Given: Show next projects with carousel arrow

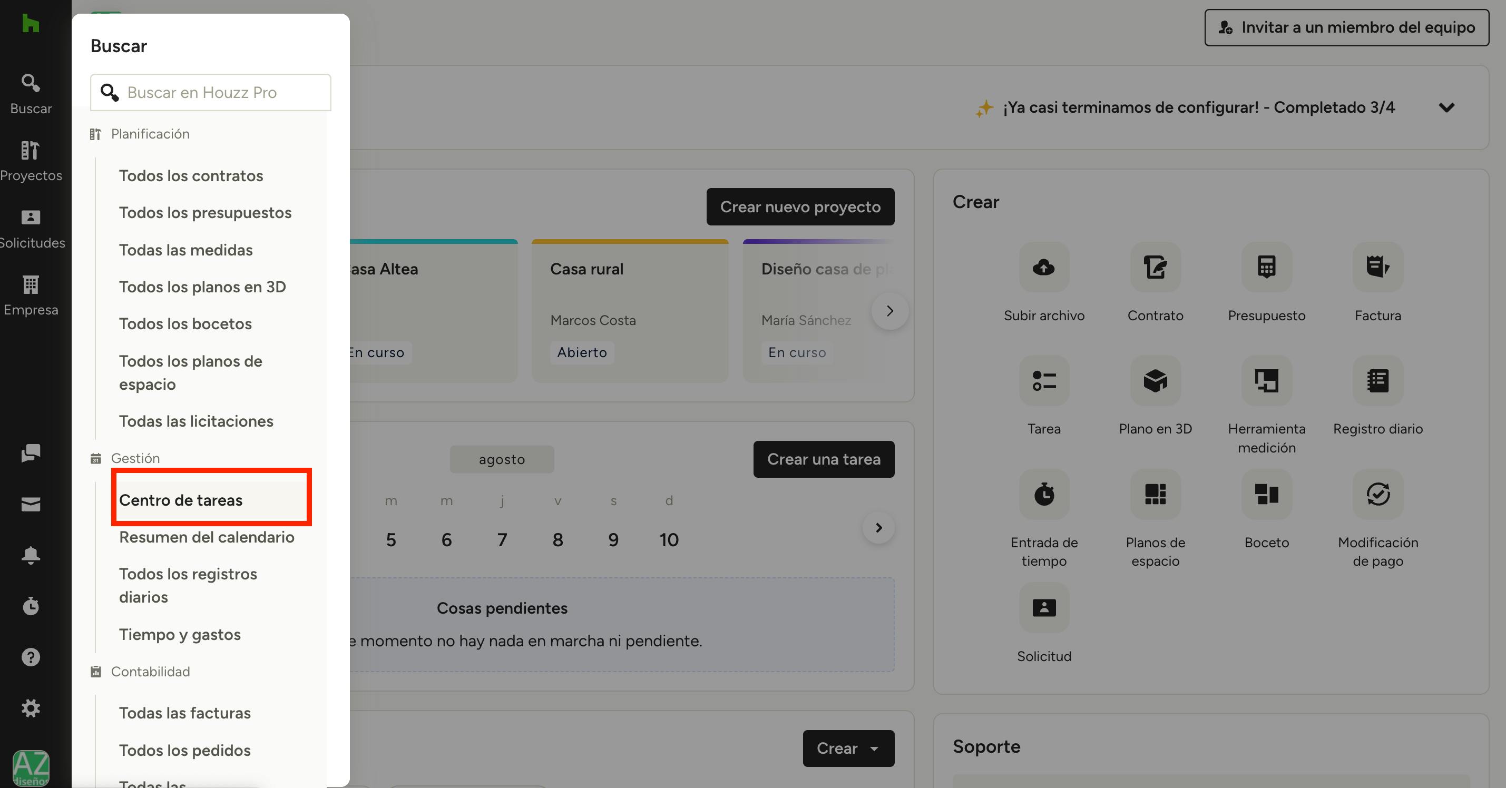Looking at the screenshot, I should coord(889,311).
